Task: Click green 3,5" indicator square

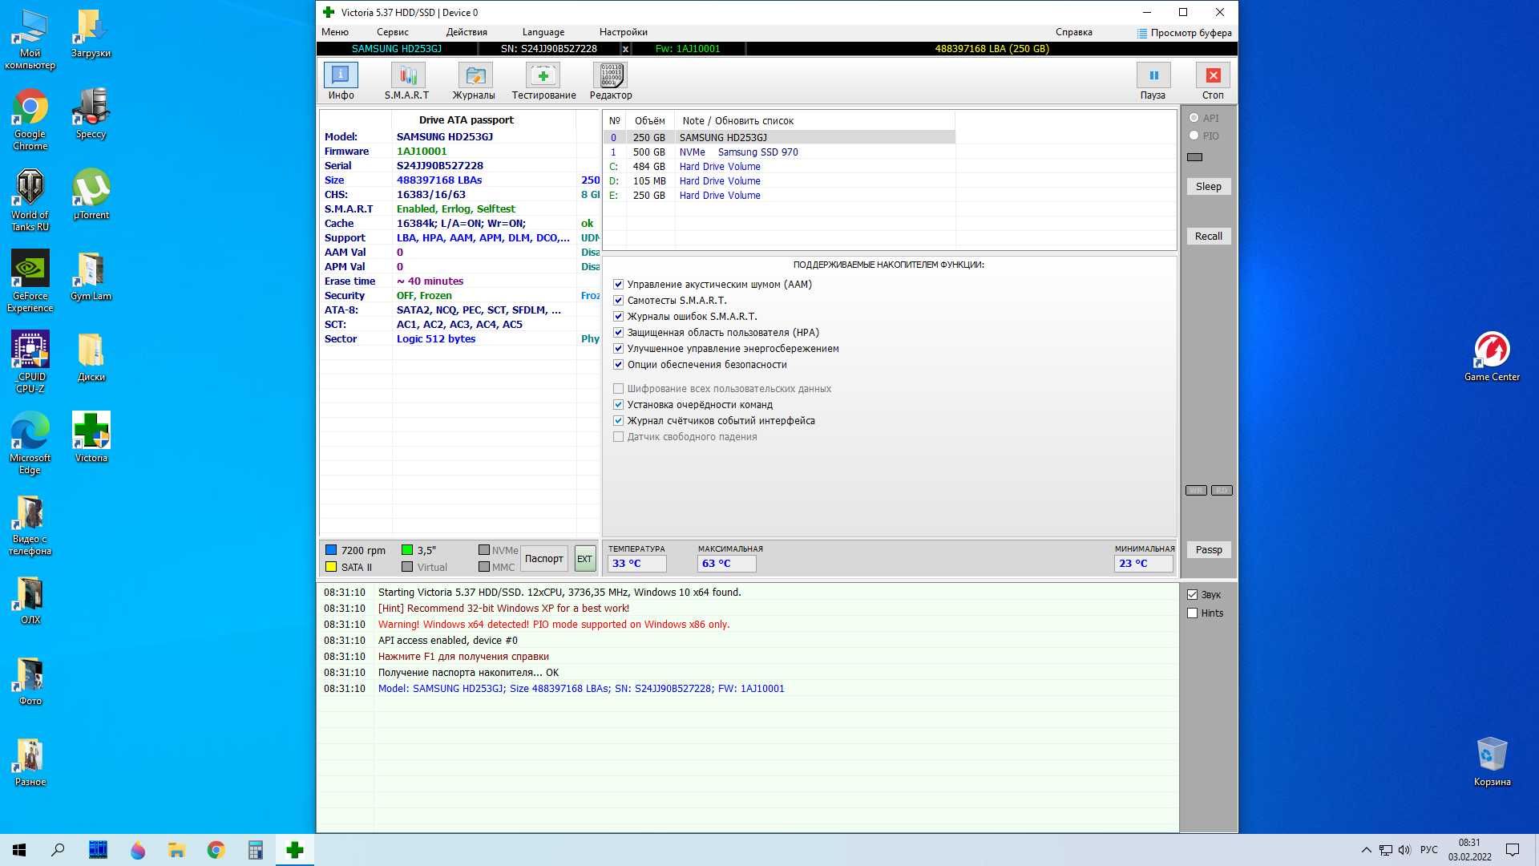Action: [407, 550]
